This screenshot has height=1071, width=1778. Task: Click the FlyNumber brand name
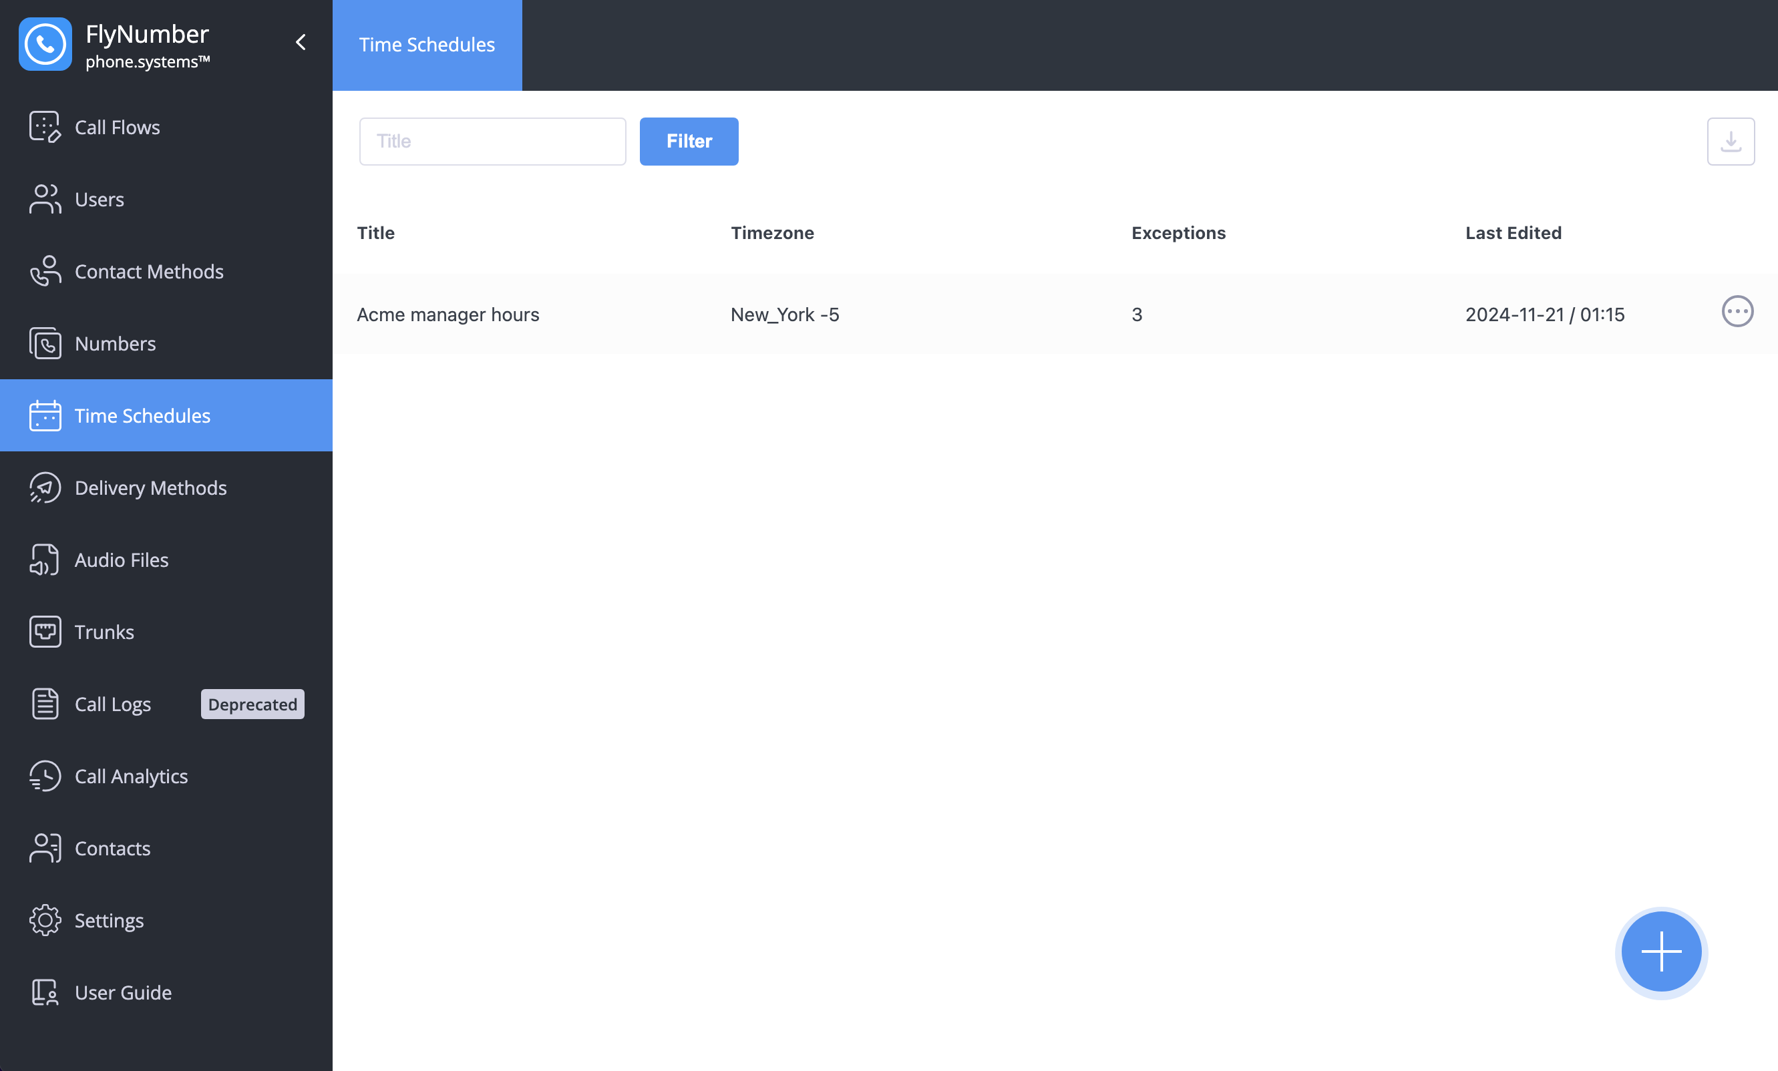(147, 34)
